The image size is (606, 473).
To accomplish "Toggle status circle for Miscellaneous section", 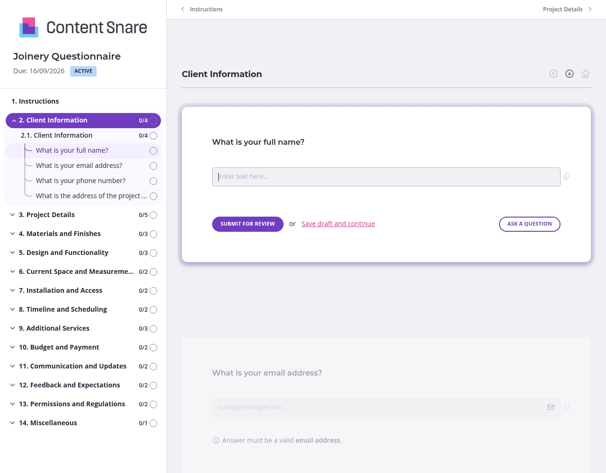I will pos(153,423).
